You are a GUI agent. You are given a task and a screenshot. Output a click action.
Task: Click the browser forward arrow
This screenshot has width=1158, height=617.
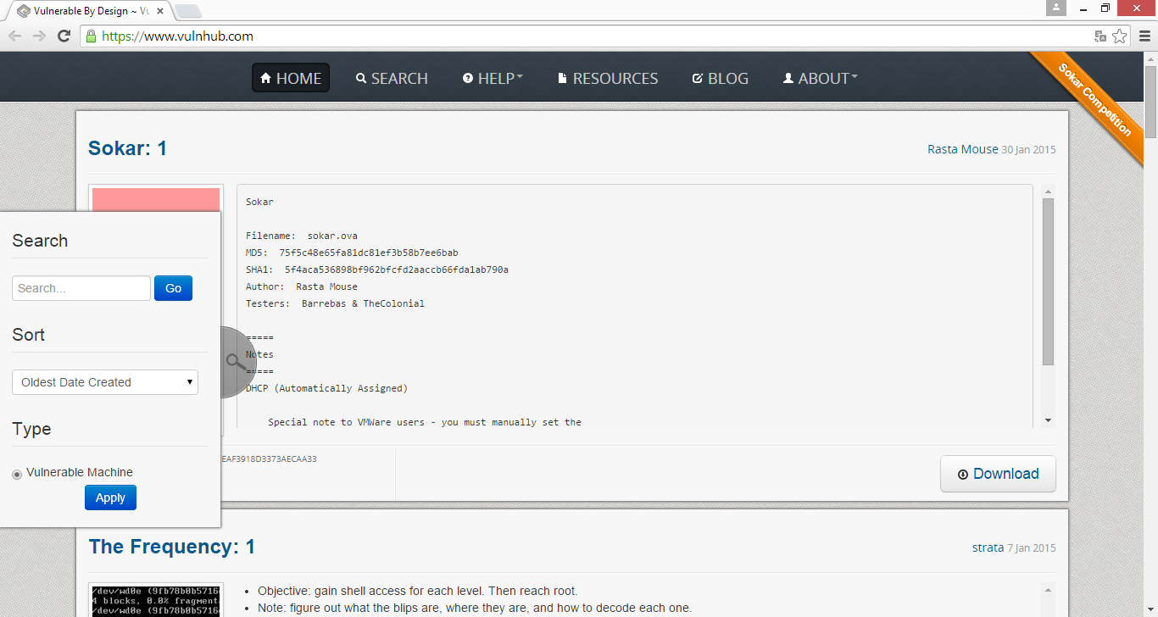pos(39,36)
